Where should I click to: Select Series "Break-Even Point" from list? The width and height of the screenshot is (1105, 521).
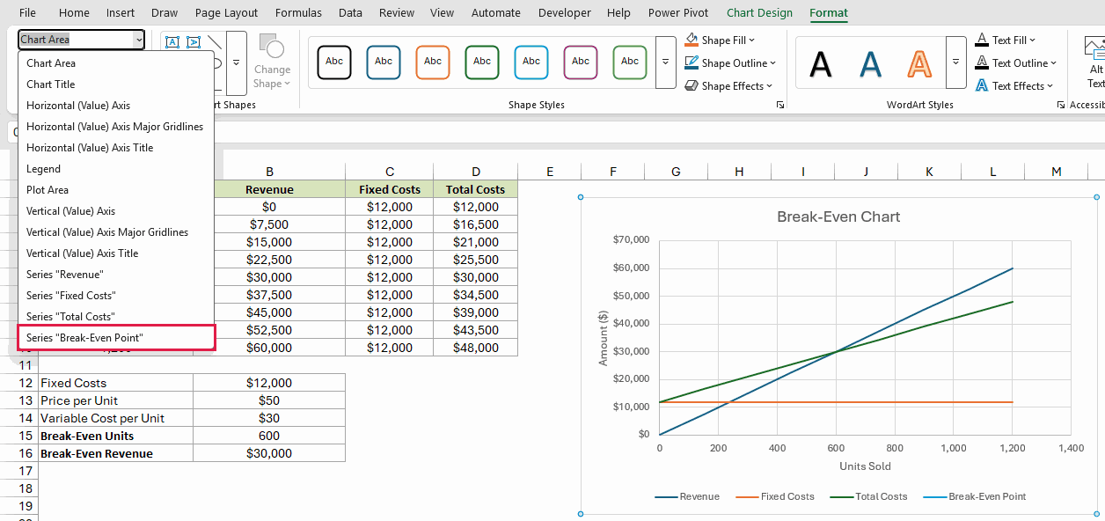tap(116, 337)
